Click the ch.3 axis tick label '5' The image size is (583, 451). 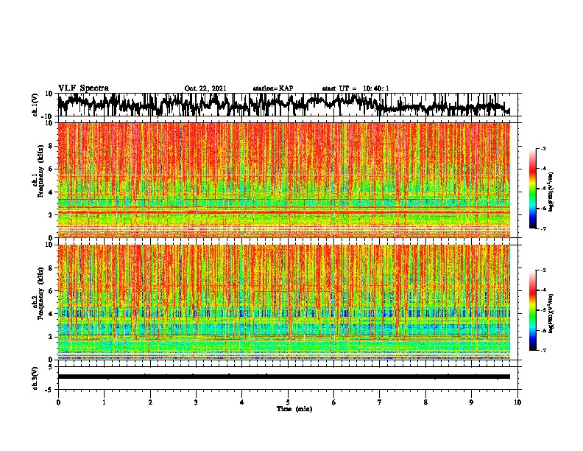click(x=51, y=367)
